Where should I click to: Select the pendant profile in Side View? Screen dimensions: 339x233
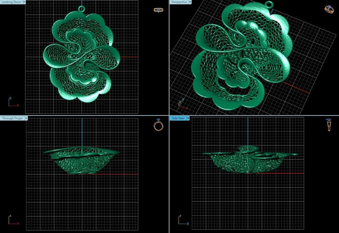click(250, 160)
